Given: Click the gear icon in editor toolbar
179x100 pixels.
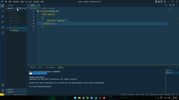Looking at the screenshot, I should pyautogui.click(x=171, y=5).
